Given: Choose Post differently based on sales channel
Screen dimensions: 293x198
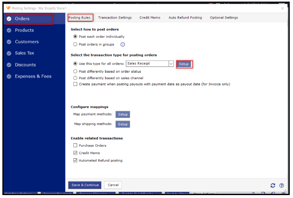Looking at the screenshot, I should (x=75, y=78).
